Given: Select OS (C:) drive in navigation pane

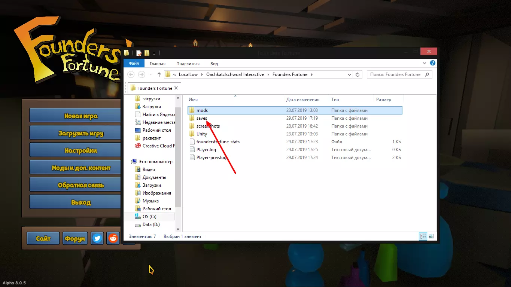Looking at the screenshot, I should pos(149,217).
